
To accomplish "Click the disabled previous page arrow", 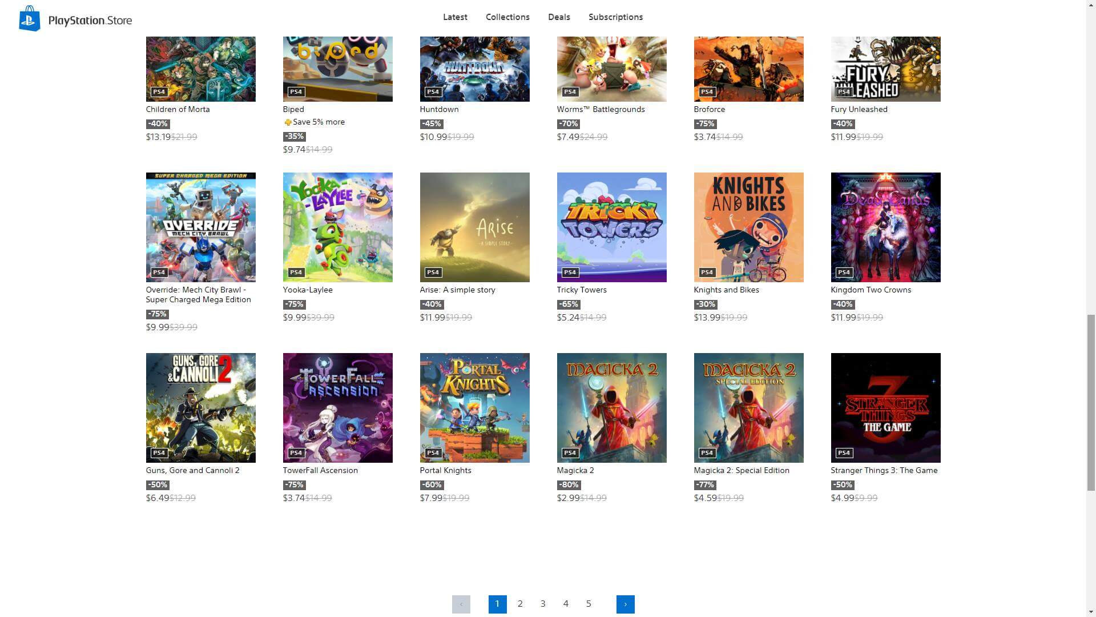I will [x=461, y=604].
